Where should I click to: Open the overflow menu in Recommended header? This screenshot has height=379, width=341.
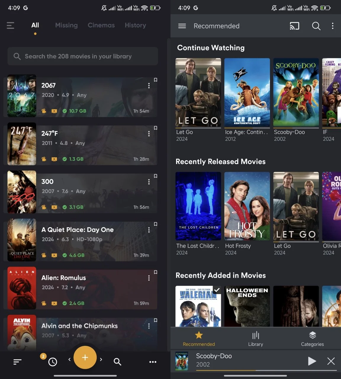(333, 26)
